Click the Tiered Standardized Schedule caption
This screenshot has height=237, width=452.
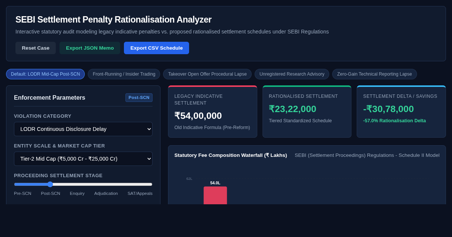[300, 121]
